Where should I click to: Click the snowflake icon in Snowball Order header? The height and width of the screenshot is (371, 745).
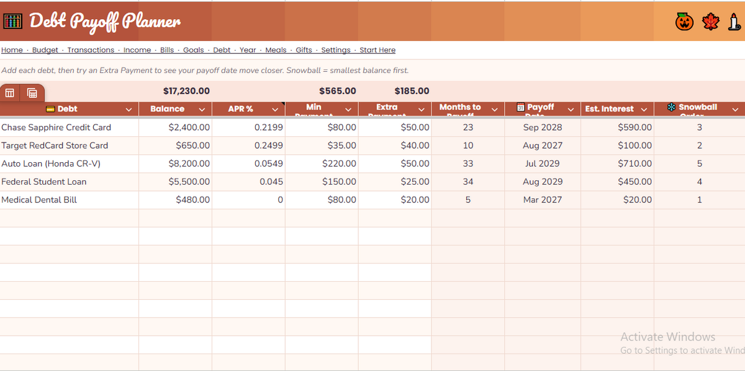click(671, 107)
